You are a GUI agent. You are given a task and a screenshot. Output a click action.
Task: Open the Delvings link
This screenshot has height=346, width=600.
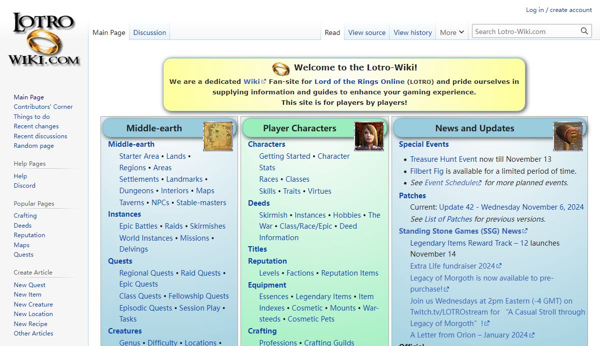[133, 249]
